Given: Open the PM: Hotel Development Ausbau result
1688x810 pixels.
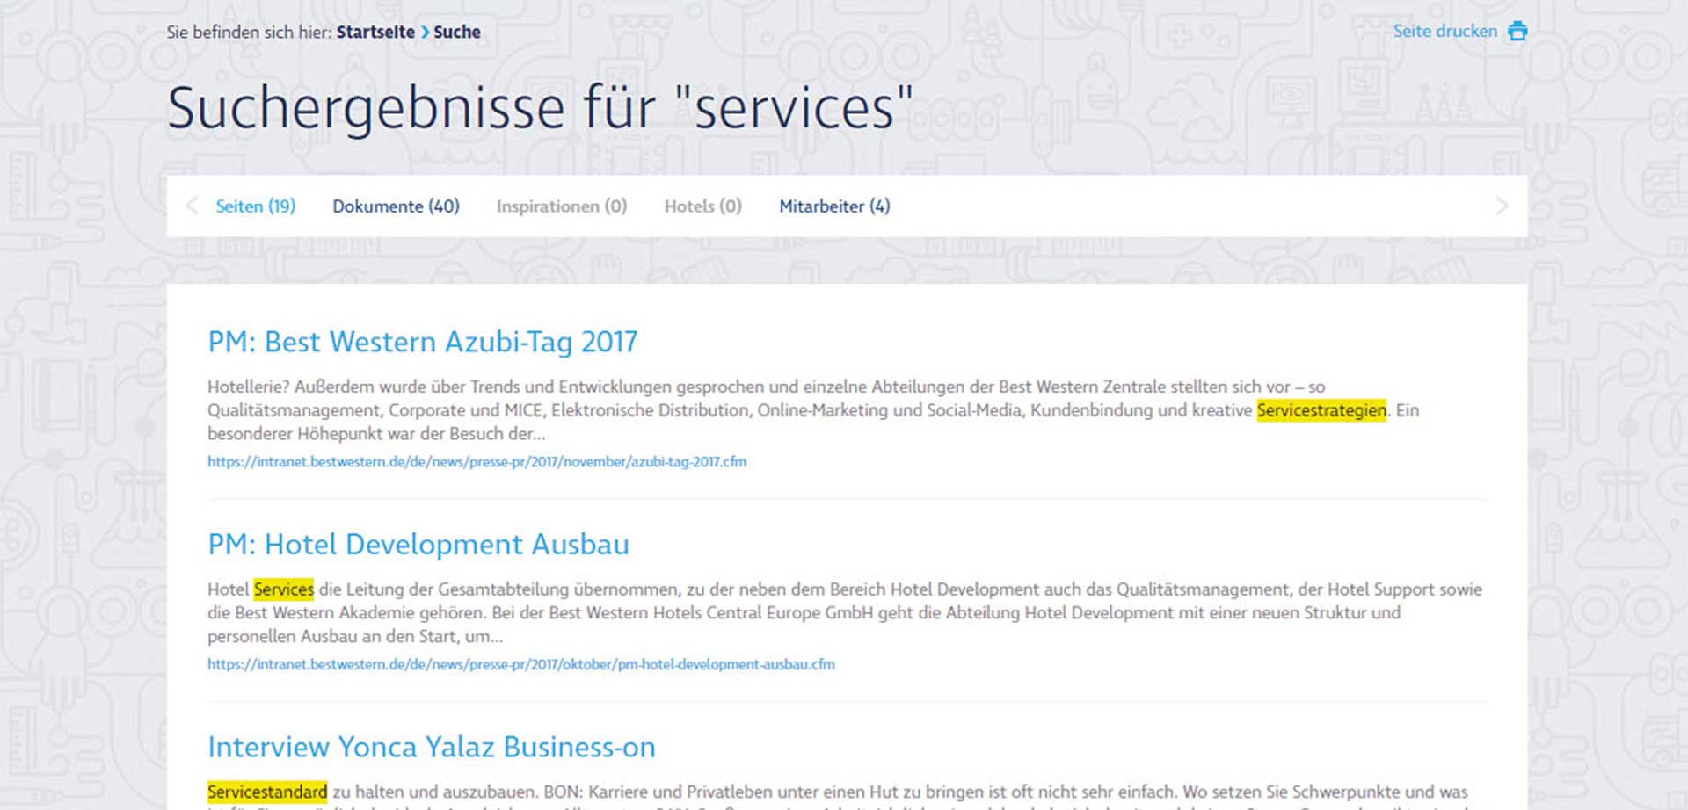Looking at the screenshot, I should pyautogui.click(x=418, y=545).
